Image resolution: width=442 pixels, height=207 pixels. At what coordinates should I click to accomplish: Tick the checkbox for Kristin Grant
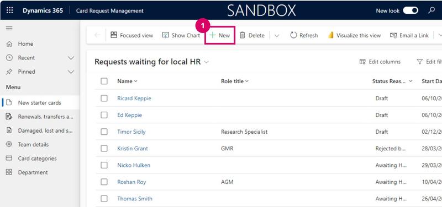click(104, 149)
